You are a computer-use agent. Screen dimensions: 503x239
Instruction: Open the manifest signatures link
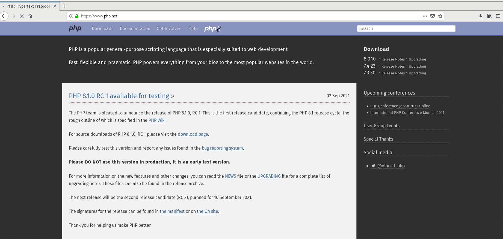coord(172,211)
